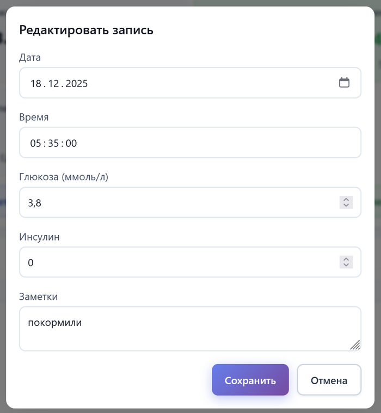The image size is (381, 413).
Task: Click the "Заметки" field label
Action: [x=38, y=297]
